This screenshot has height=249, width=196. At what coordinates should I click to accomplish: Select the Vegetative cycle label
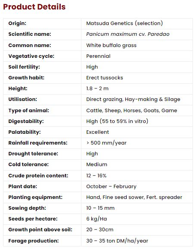point(31,56)
